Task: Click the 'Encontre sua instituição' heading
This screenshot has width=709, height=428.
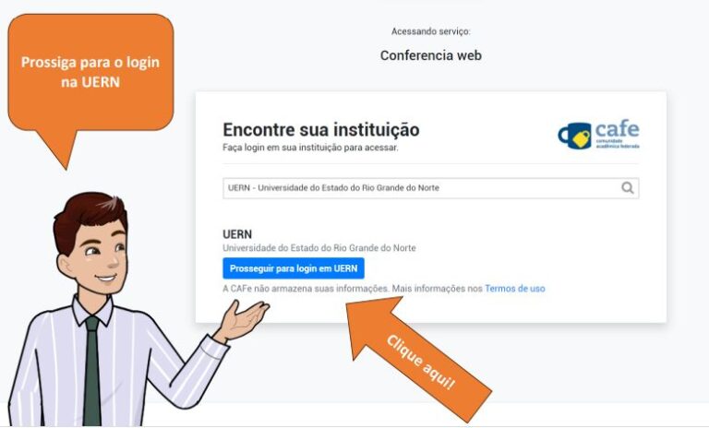Action: point(321,130)
